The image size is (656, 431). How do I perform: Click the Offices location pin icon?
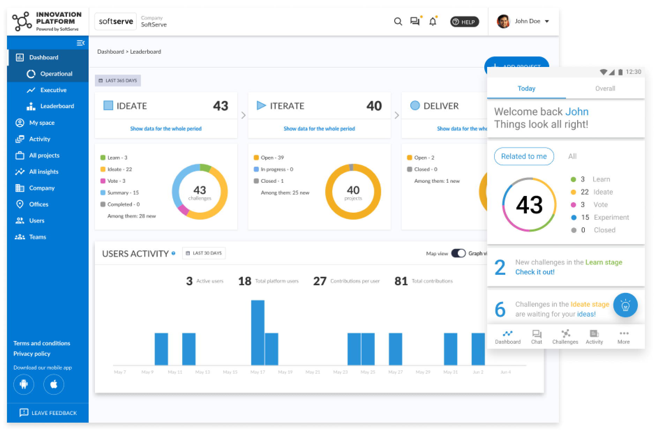pyautogui.click(x=20, y=204)
